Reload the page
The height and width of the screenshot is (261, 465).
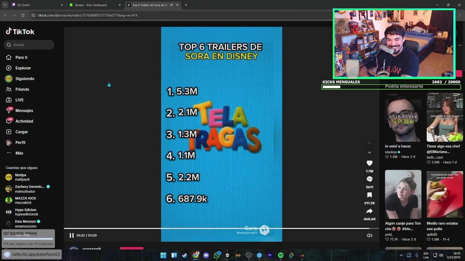(23, 15)
